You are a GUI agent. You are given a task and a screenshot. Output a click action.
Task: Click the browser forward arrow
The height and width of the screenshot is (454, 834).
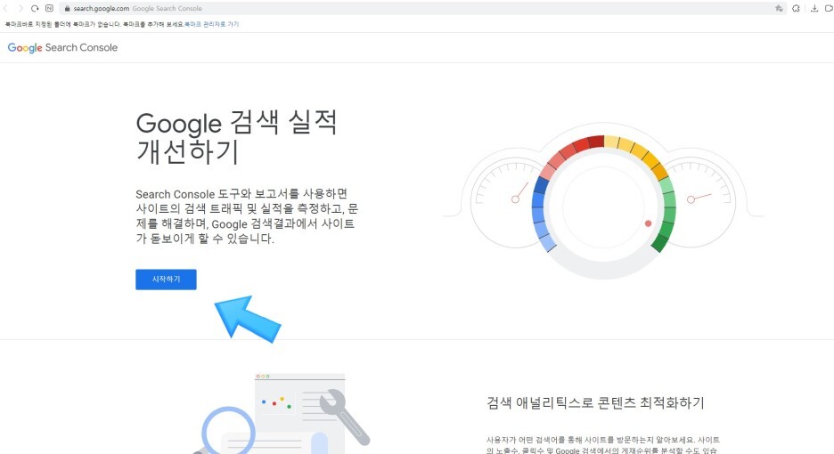pos(20,9)
